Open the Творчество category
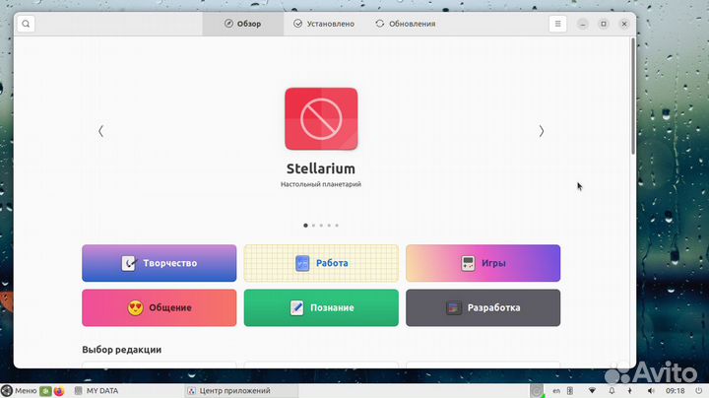 160,263
